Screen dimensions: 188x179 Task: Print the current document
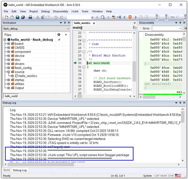30,17
